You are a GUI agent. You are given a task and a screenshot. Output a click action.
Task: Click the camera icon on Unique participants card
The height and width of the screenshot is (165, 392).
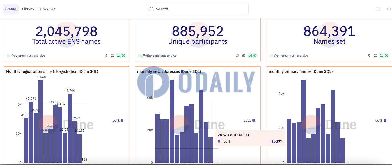[x=244, y=55]
